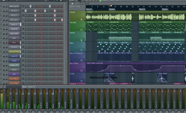Click the Drums track icon in playlist
The width and height of the screenshot is (186, 113).
point(82,40)
